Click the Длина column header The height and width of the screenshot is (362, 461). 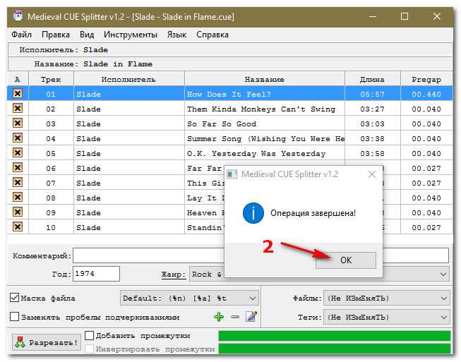click(x=373, y=79)
